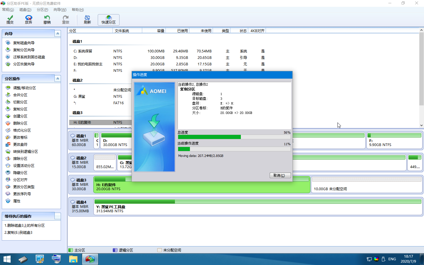Select the 磁盘4 基本 MBR disk block

coord(81,207)
